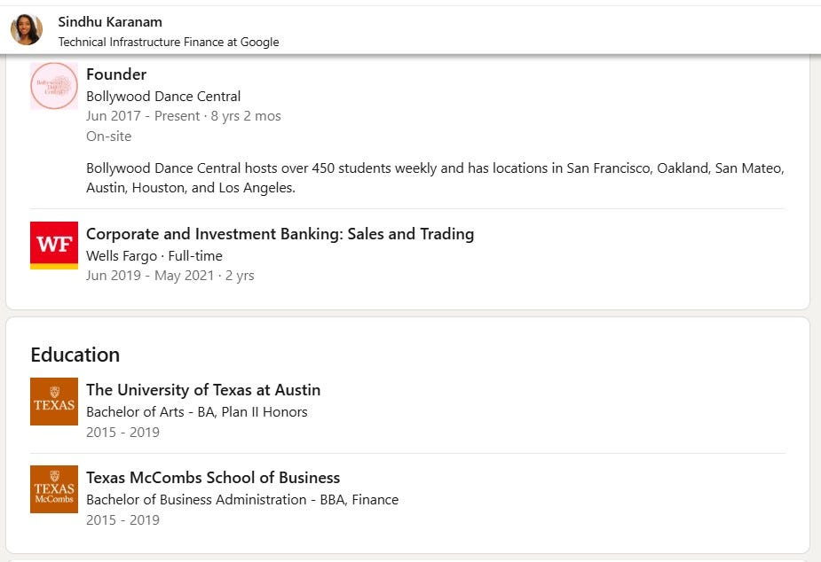Click the Bollywood Dance Central description text
The height and width of the screenshot is (562, 821).
tap(435, 178)
